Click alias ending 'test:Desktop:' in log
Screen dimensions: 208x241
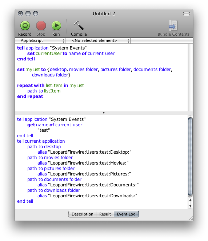[x=84, y=152]
